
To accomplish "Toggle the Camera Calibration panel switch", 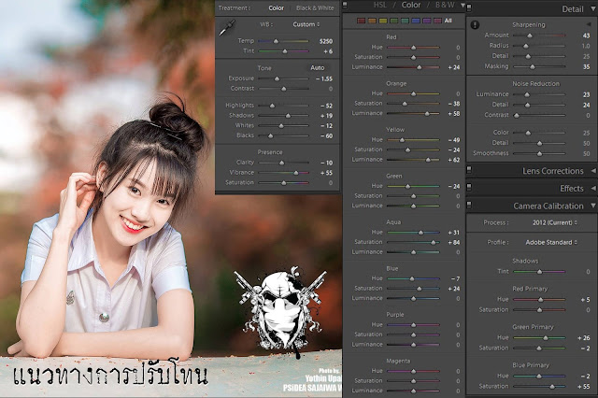I will tap(469, 206).
